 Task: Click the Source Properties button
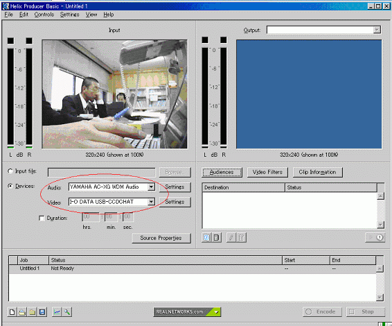[161, 238]
